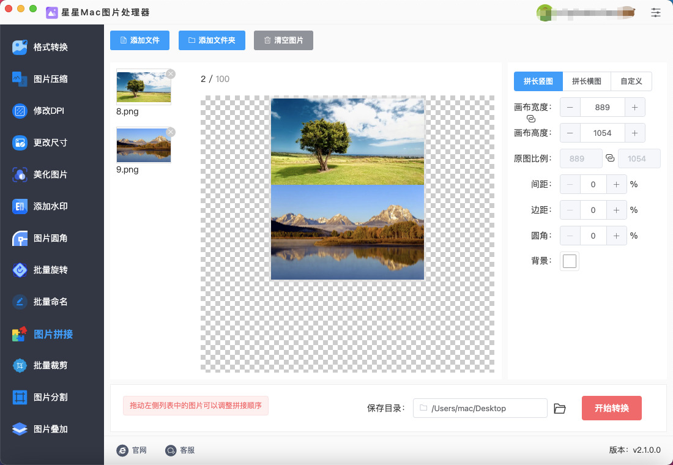
Task: Click the 圆角 value field
Action: click(x=593, y=236)
